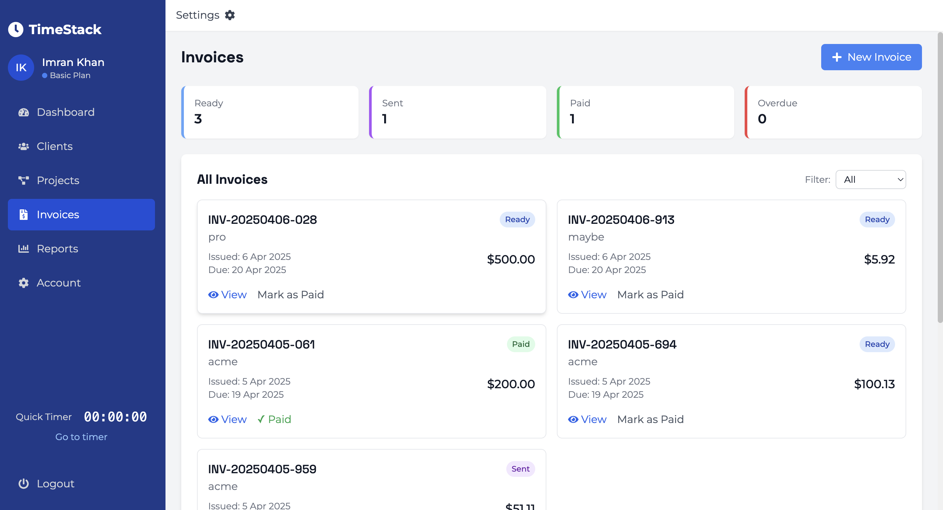Screen dimensions: 943x510
Task: Mark invoice INV-20250406-913 as paid
Action: click(650, 295)
